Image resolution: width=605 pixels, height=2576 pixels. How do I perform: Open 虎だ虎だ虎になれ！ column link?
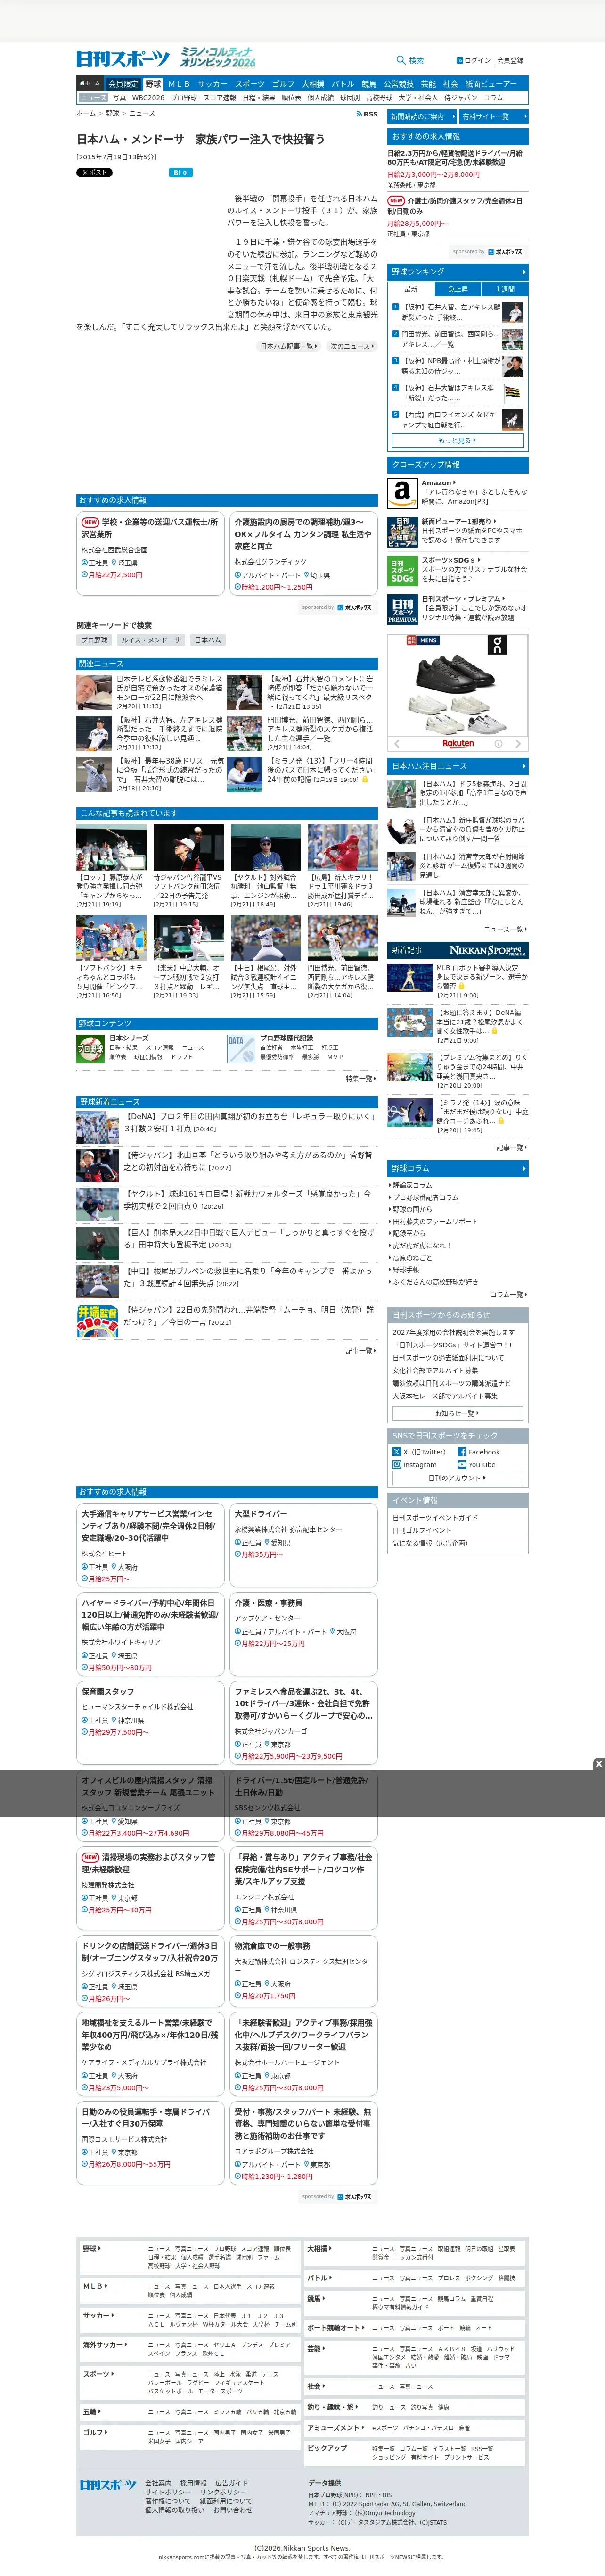click(421, 1245)
